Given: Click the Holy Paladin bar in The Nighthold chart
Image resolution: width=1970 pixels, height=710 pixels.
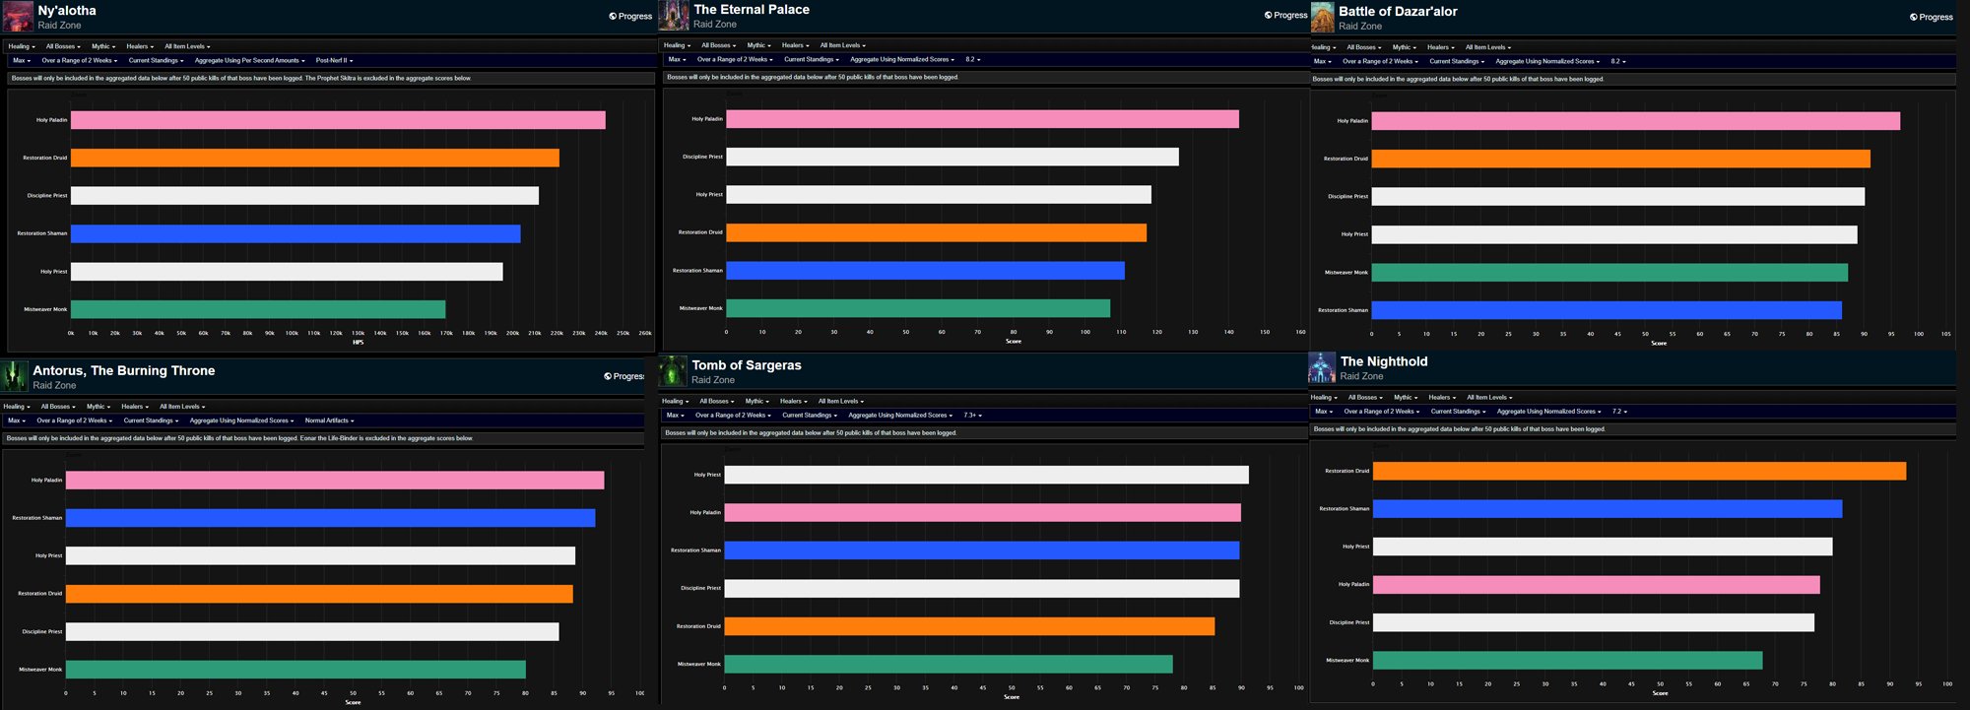Looking at the screenshot, I should 1596,585.
